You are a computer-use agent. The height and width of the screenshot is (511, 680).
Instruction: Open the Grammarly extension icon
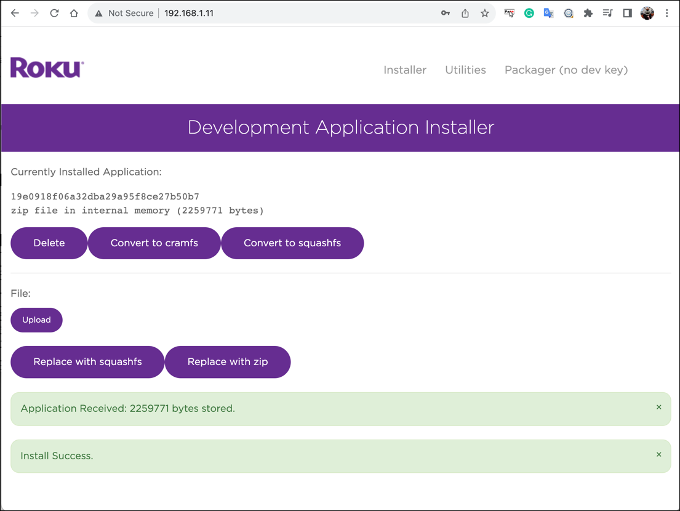click(529, 13)
